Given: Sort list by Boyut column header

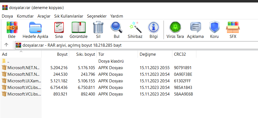Looking at the screenshot, I should (x=62, y=54).
